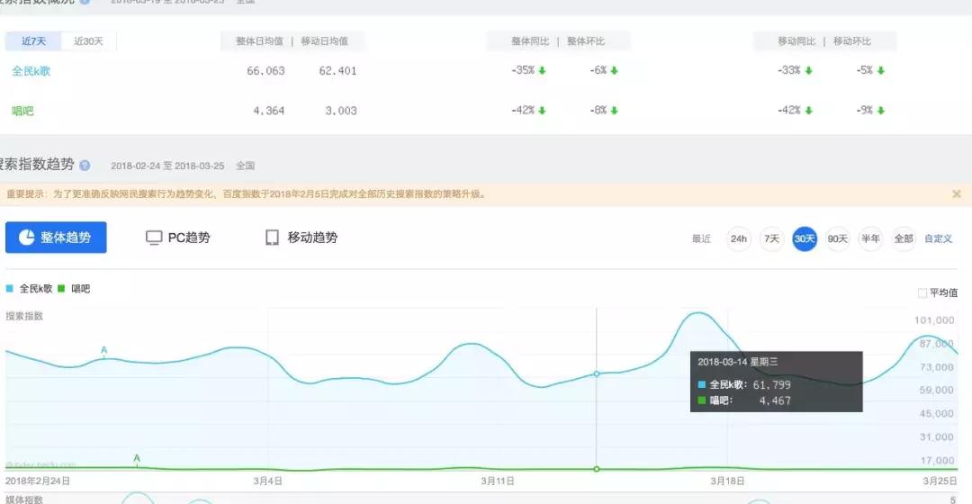Set time range to 90天
The width and height of the screenshot is (972, 504).
(838, 238)
